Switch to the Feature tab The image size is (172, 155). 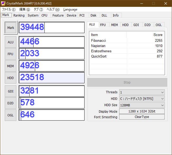(58, 16)
